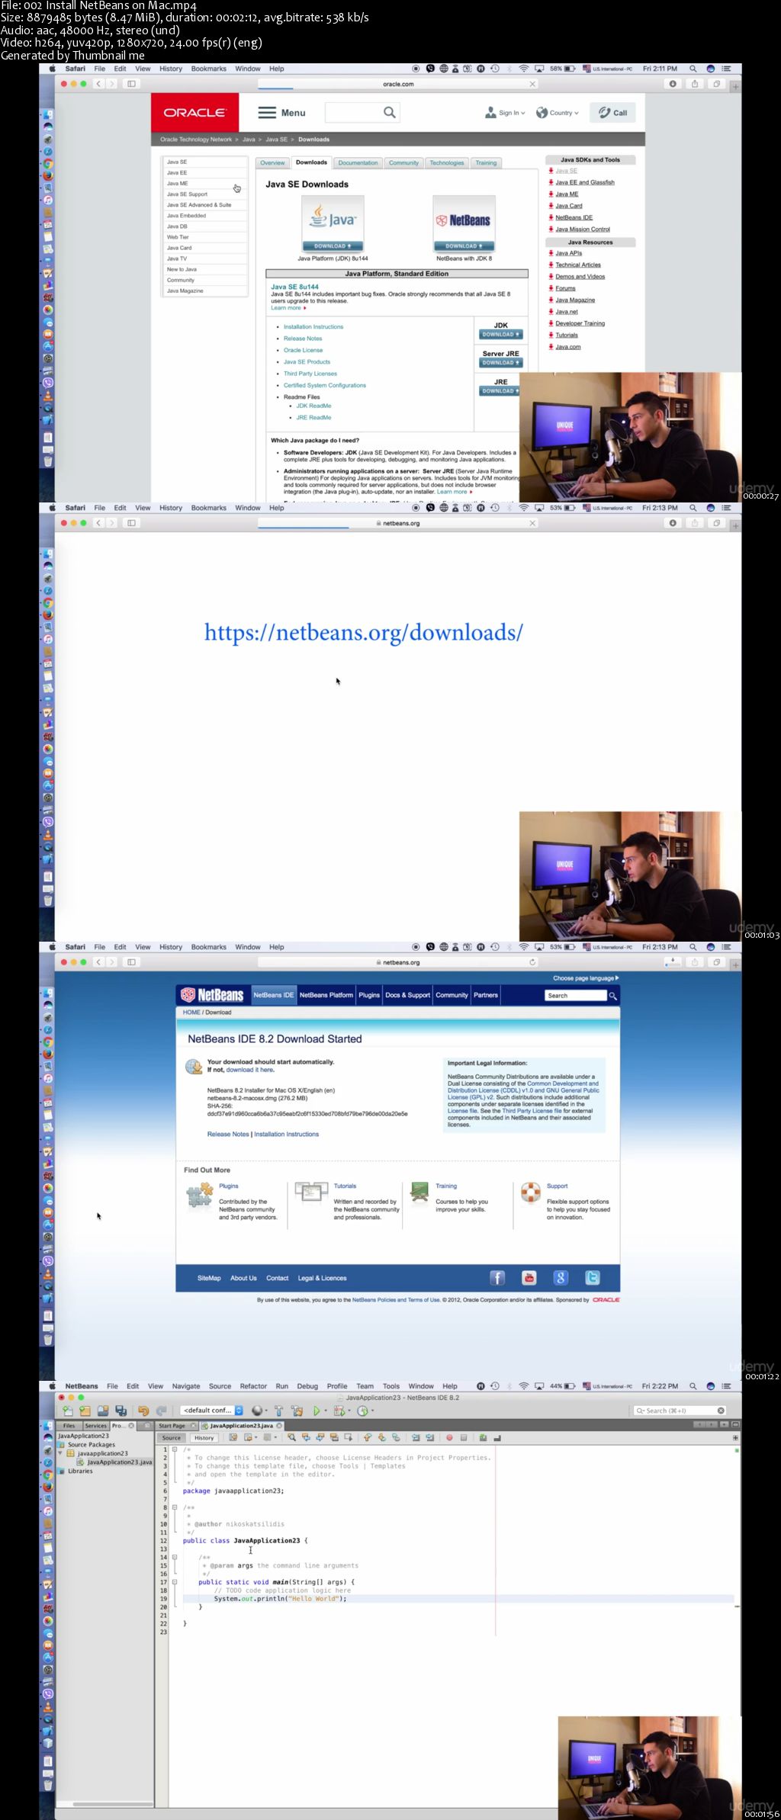Viewport: 781px width, 1820px height.
Task: Click Redo arrow in NetBeans IDE toolbar
Action: pos(161,1411)
